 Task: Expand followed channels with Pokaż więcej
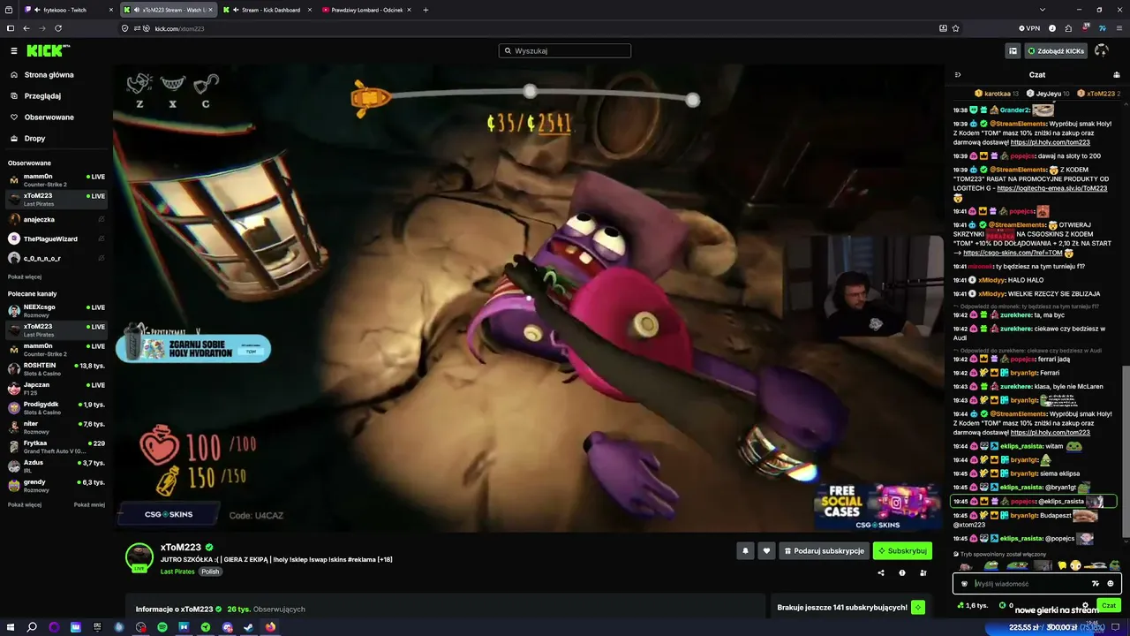tap(25, 276)
